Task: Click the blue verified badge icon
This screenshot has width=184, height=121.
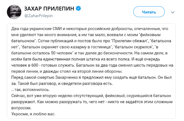Action: click(x=79, y=8)
